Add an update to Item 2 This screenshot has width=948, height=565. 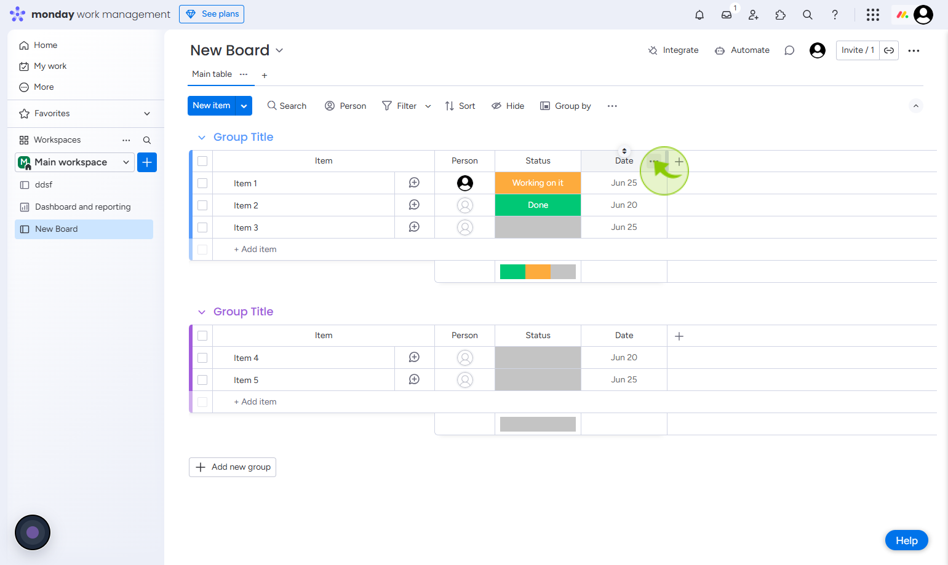[415, 205]
